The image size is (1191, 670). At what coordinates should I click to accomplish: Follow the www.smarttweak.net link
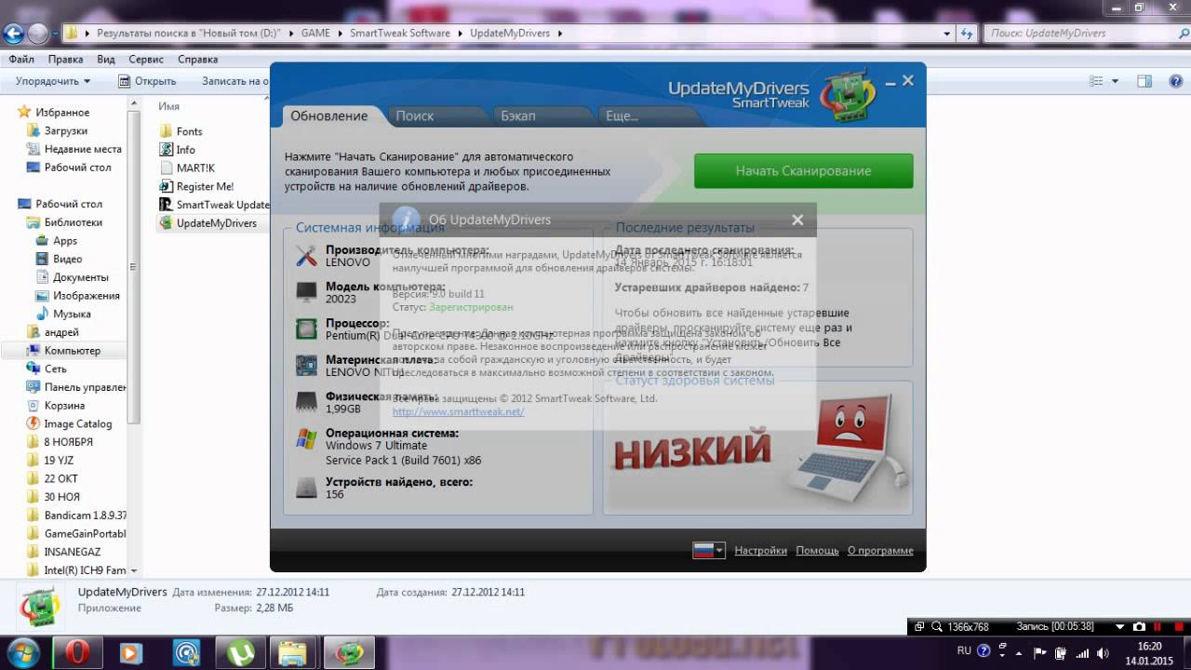[x=458, y=411]
